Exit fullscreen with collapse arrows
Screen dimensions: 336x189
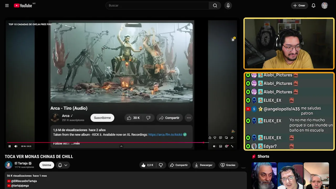point(232,146)
